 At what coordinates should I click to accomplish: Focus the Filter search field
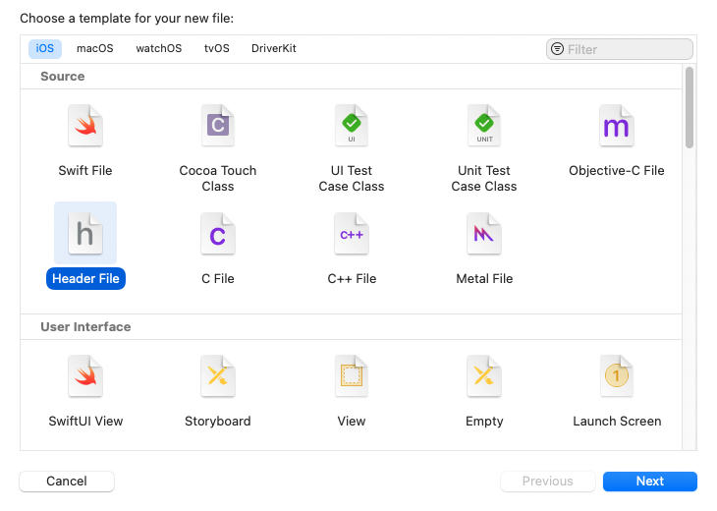[620, 49]
